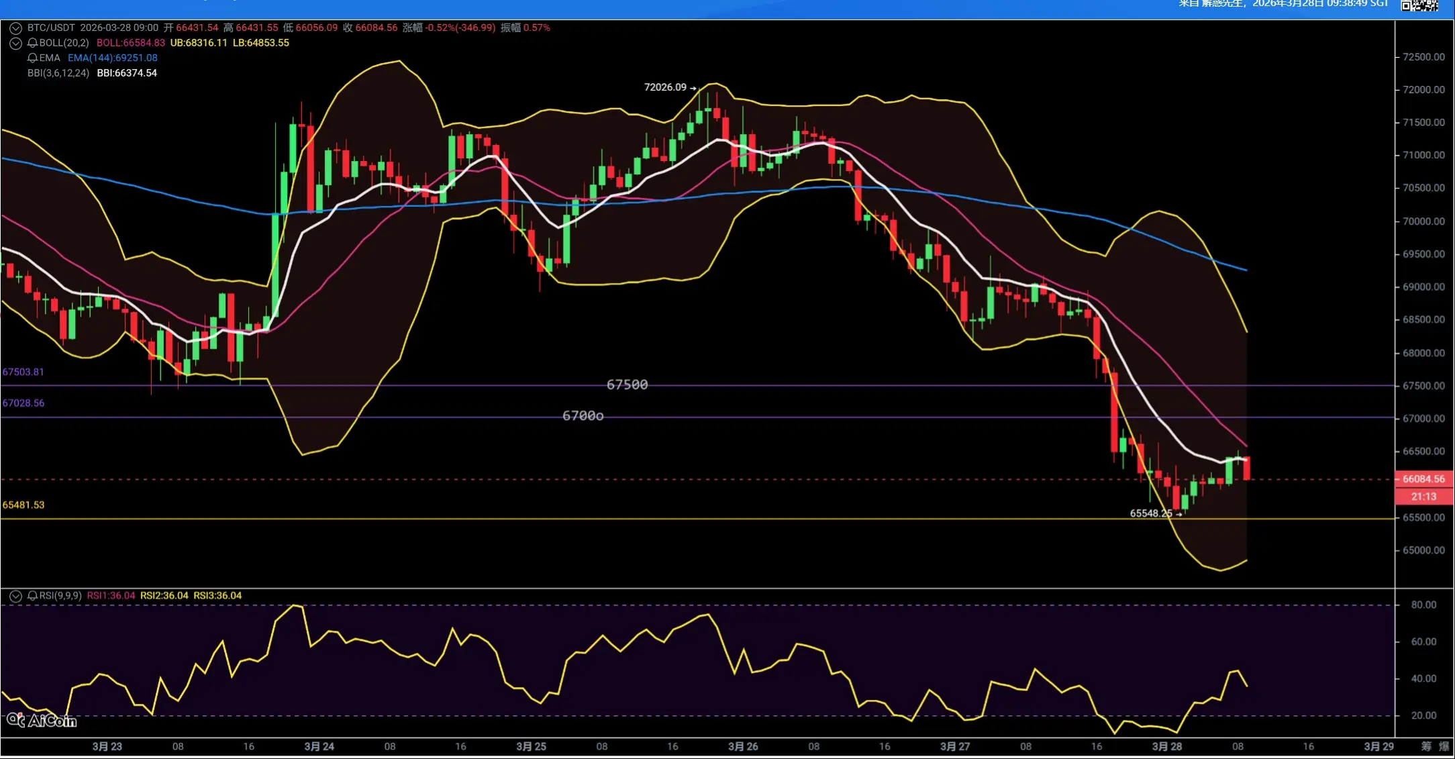
Task: Click the 21:13 countdown timer tag
Action: click(1423, 497)
